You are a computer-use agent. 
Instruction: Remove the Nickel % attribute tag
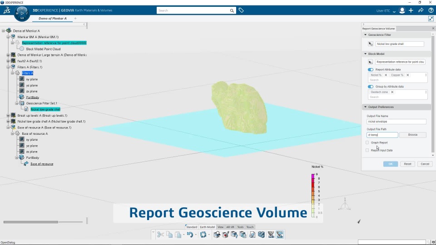tap(386, 75)
